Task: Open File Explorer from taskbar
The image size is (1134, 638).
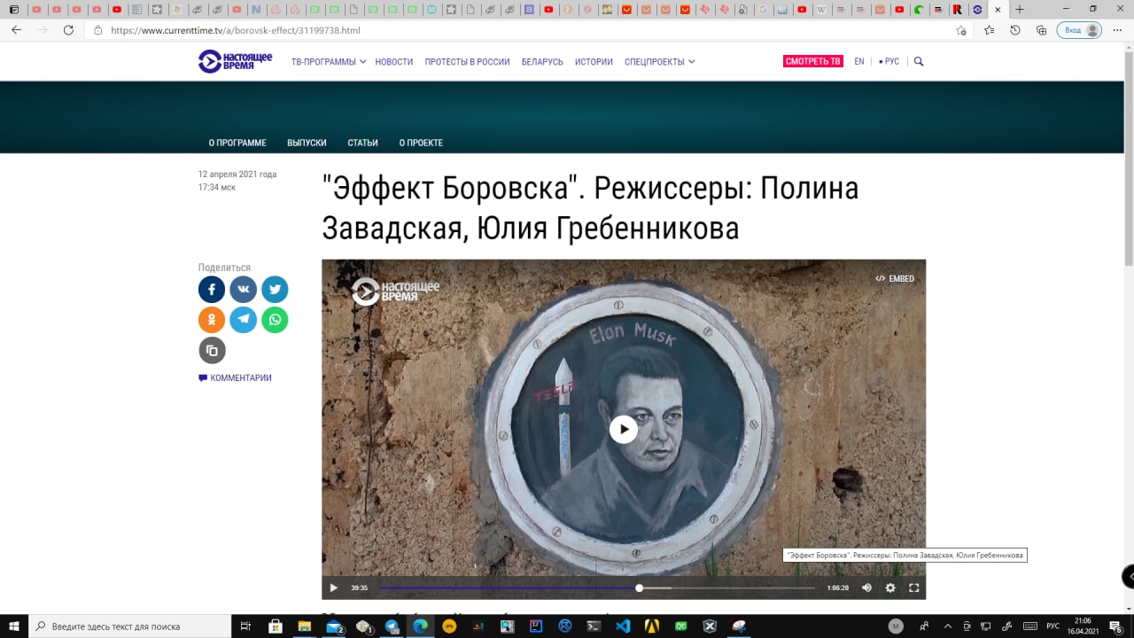Action: click(x=305, y=626)
